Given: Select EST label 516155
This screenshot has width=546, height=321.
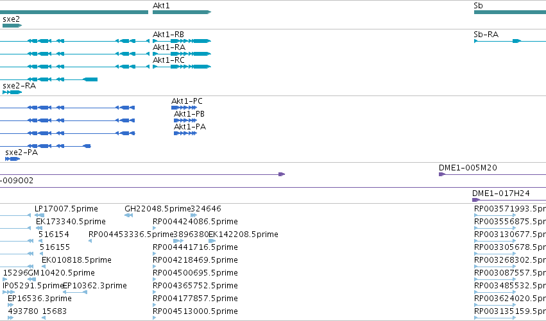Looking at the screenshot, I should point(55,247).
